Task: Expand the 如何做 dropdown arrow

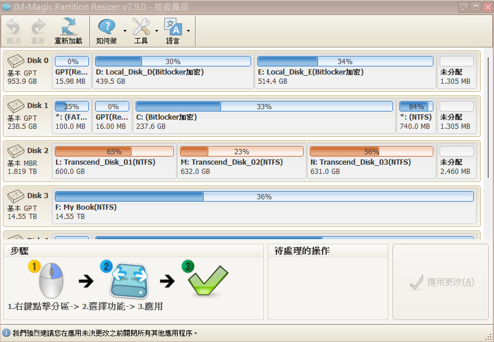Action: 125,30
